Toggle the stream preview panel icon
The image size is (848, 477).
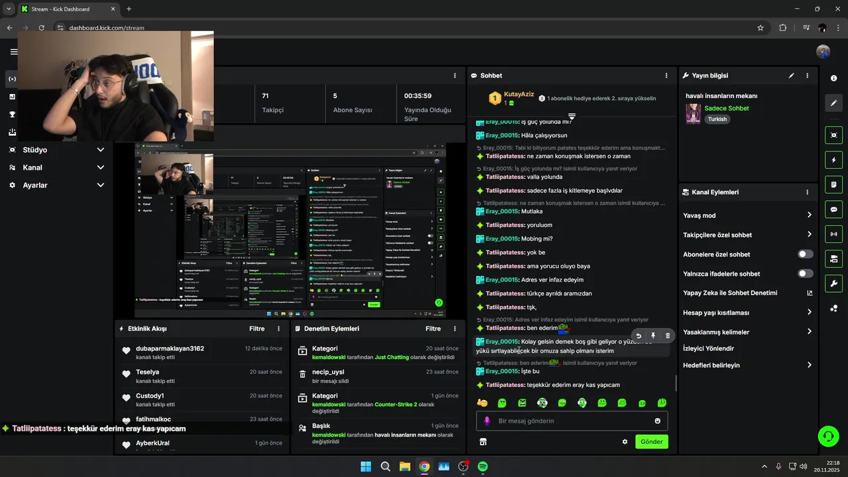pyautogui.click(x=833, y=135)
